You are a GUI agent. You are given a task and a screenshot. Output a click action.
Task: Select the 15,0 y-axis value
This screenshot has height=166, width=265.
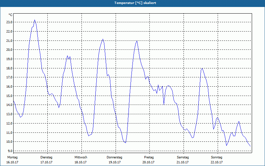[9, 96]
